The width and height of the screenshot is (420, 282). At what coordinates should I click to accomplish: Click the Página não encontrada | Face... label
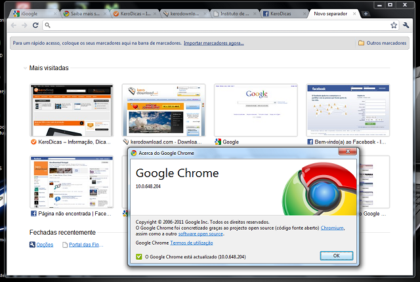75,214
